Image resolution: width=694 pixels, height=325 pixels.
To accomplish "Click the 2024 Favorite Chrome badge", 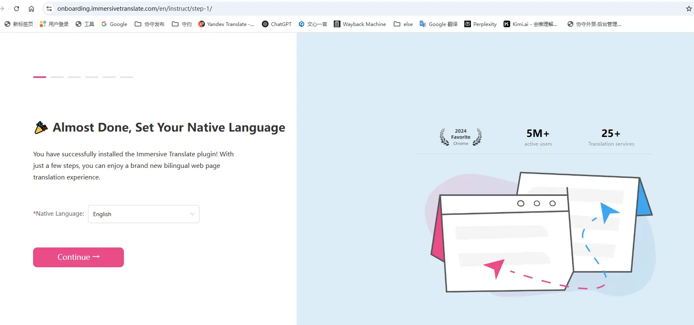I will pos(461,137).
